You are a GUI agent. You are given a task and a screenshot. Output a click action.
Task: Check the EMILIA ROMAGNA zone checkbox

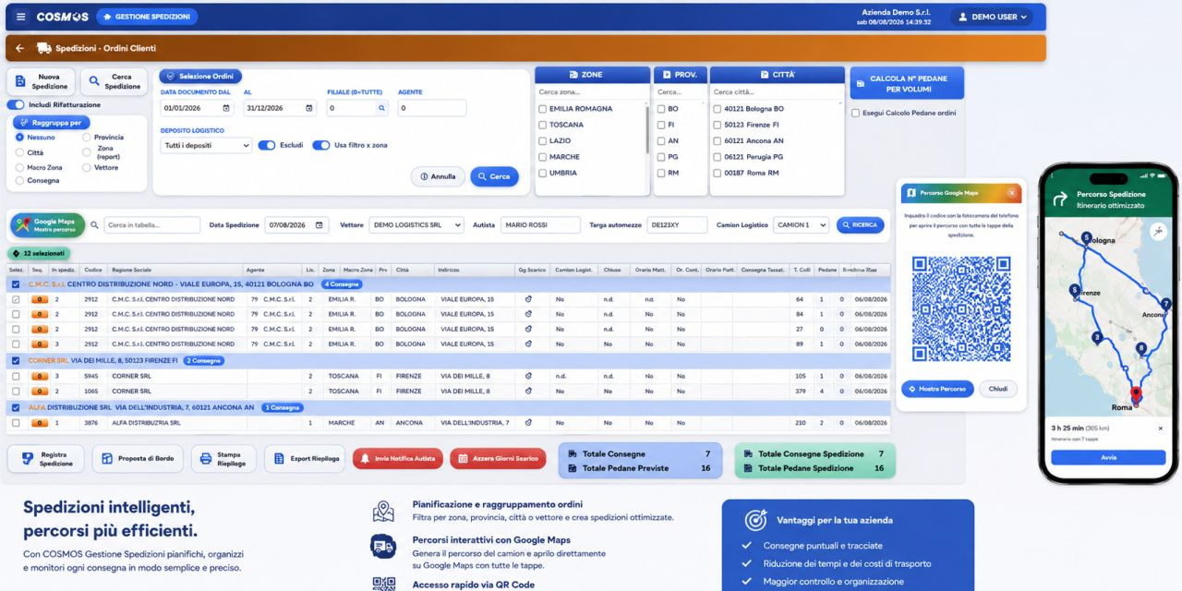pyautogui.click(x=543, y=108)
